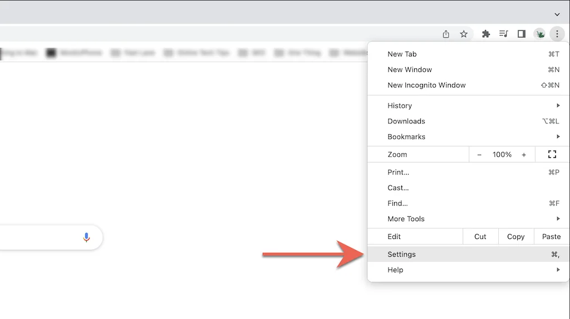570x319 pixels.
Task: Open the Extensions puzzle icon
Action: pyautogui.click(x=485, y=34)
